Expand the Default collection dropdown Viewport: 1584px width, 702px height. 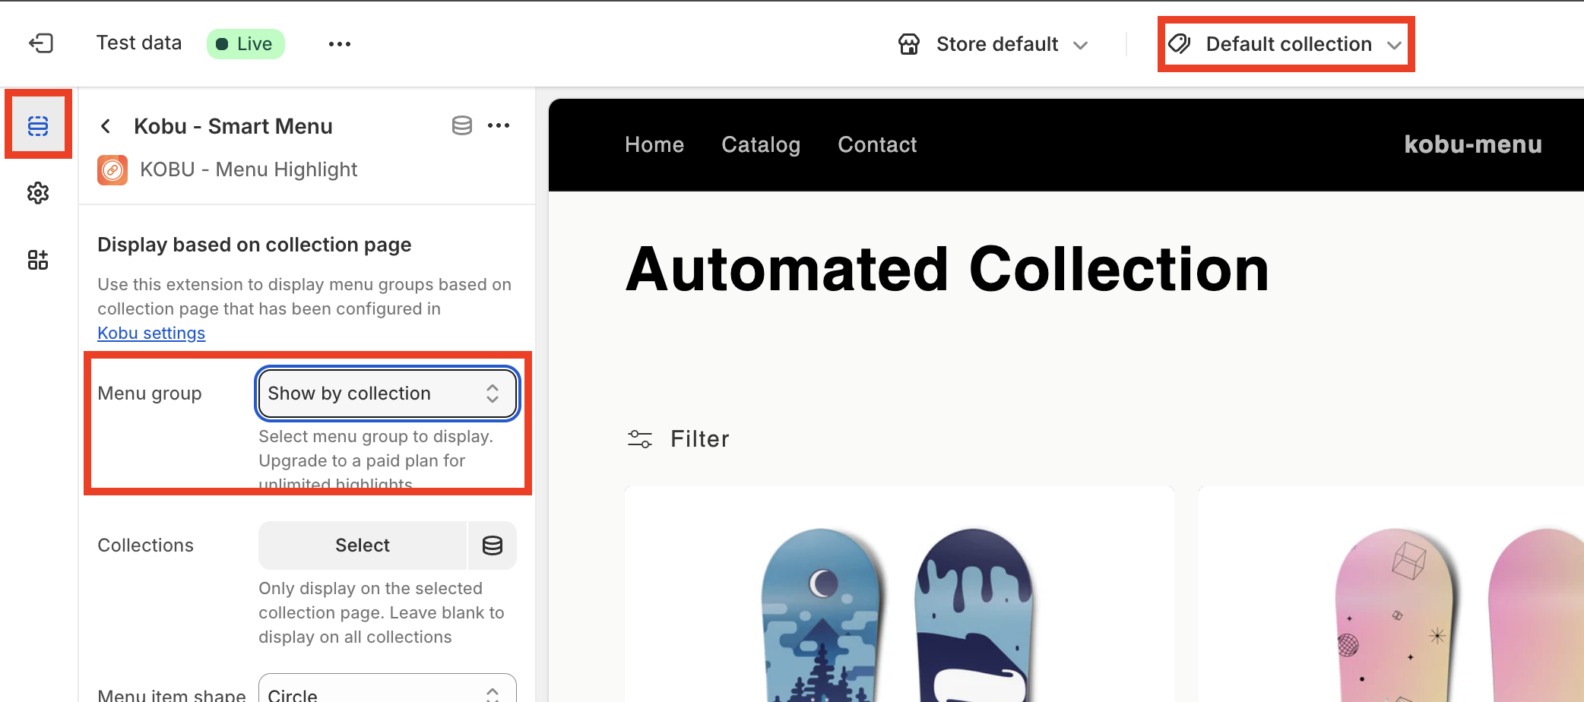point(1286,44)
